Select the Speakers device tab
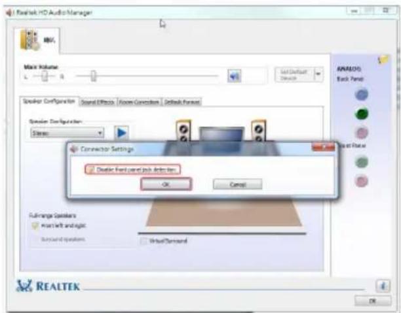 pyautogui.click(x=37, y=41)
